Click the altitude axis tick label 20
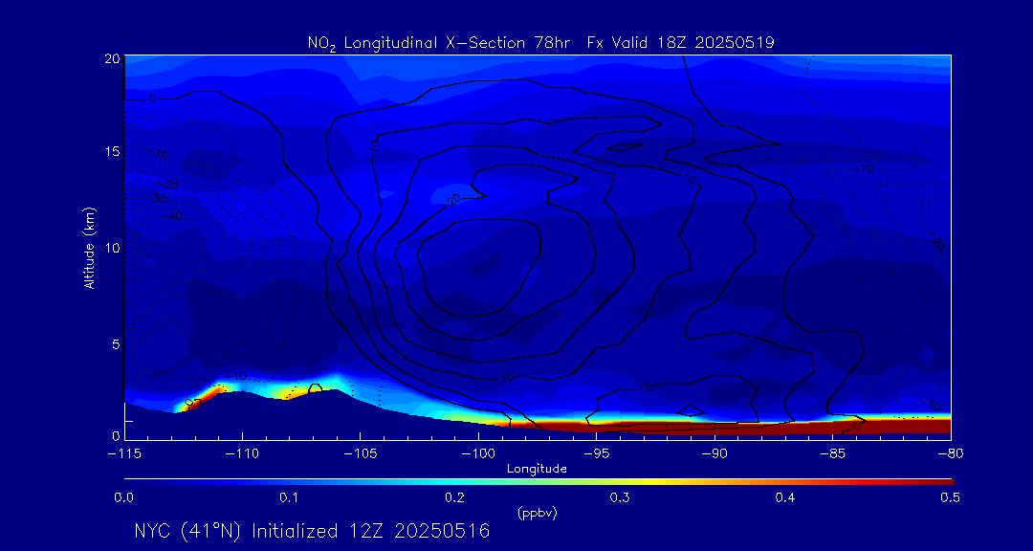Viewport: 1033px width, 551px height. [x=112, y=57]
